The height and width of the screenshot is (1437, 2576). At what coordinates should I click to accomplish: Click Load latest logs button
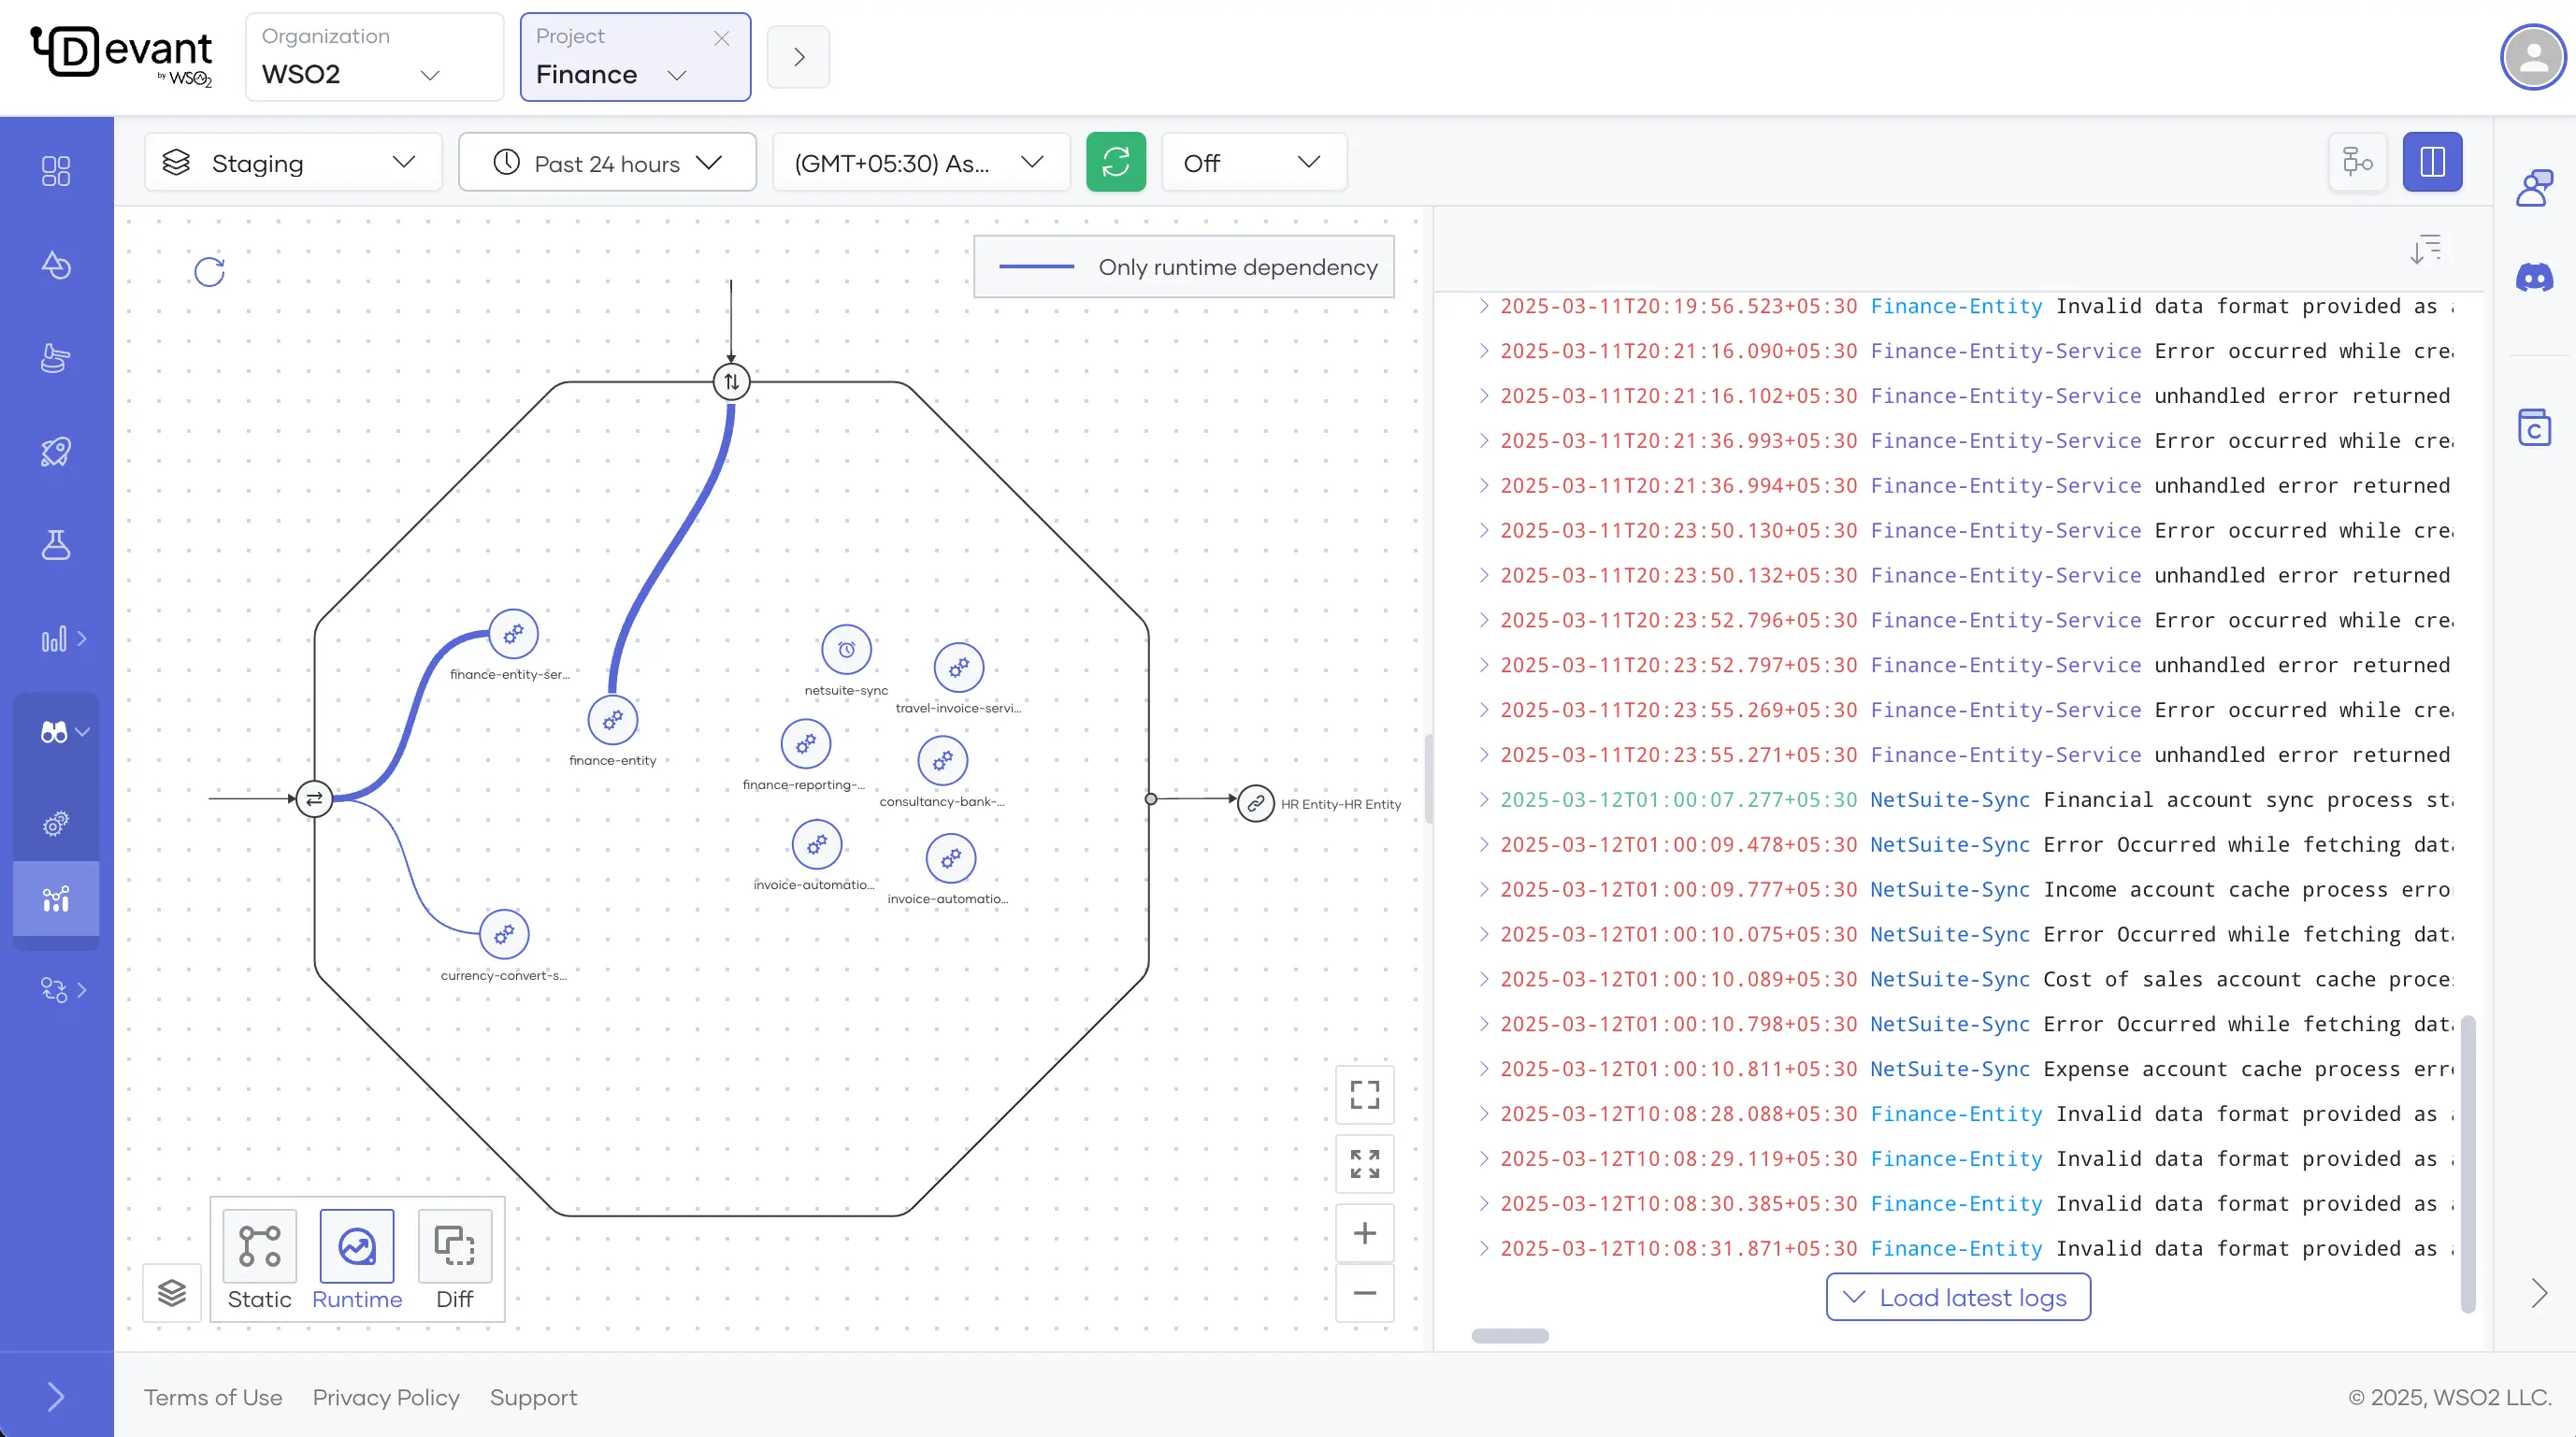point(1958,1297)
